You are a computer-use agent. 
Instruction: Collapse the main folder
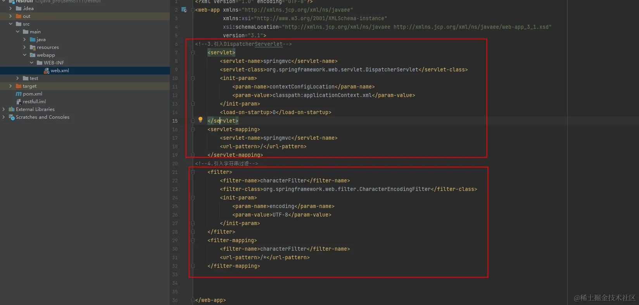click(17, 32)
